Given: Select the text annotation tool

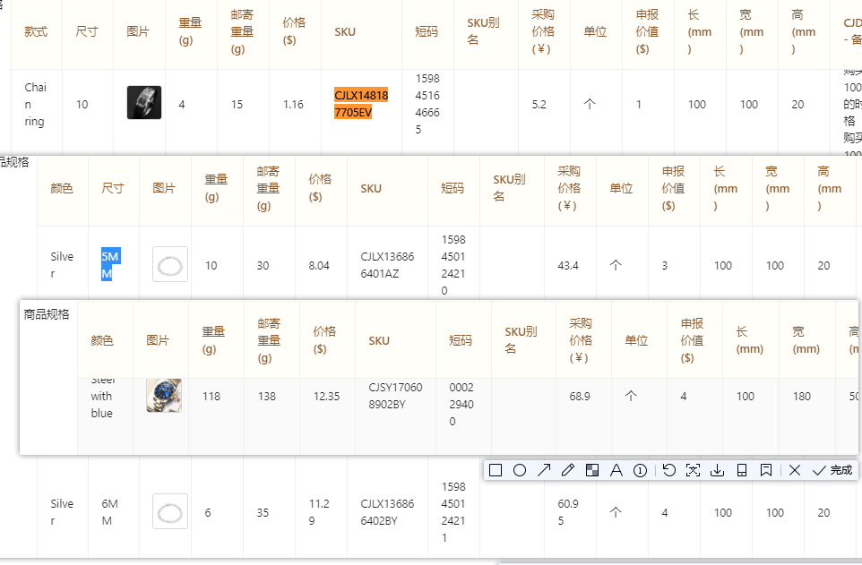Looking at the screenshot, I should (x=616, y=470).
